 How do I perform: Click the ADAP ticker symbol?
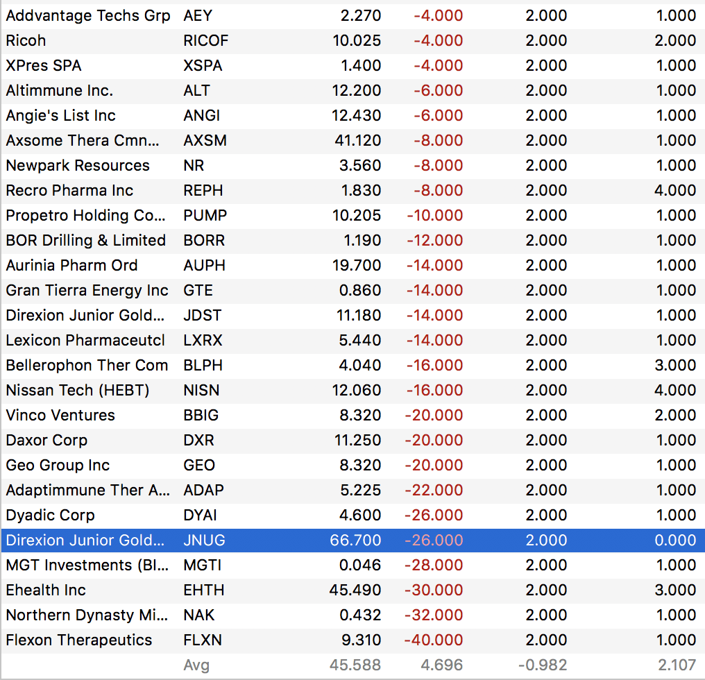click(204, 490)
